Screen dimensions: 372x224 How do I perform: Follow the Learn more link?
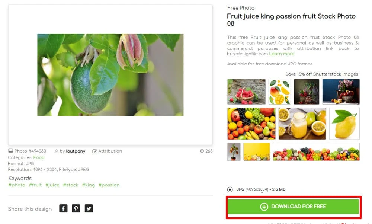click(282, 54)
